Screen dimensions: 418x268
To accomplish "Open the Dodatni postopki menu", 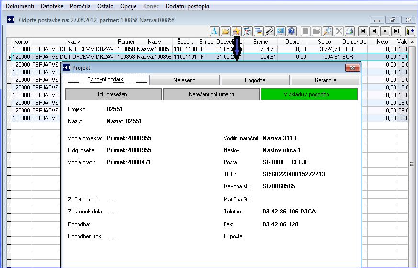I will [187, 6].
